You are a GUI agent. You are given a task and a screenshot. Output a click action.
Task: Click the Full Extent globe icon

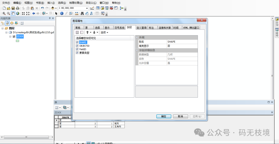coord(18,13)
